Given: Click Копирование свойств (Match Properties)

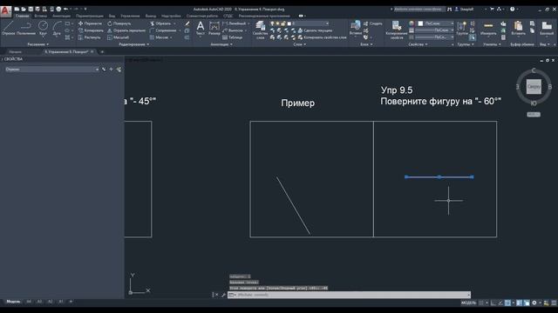Looking at the screenshot, I should (397, 30).
